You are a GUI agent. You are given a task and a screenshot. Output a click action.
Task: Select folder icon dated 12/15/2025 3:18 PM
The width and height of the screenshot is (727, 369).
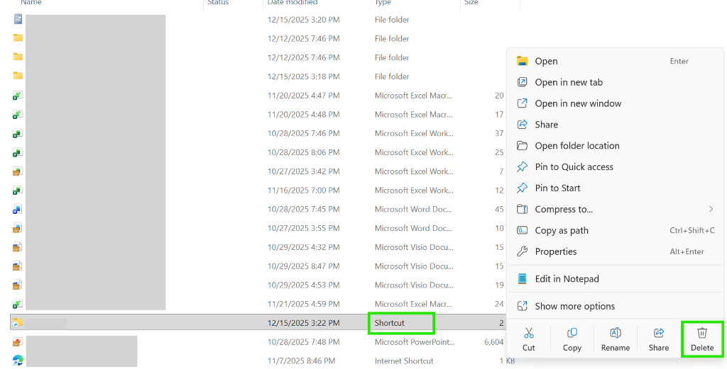18,76
